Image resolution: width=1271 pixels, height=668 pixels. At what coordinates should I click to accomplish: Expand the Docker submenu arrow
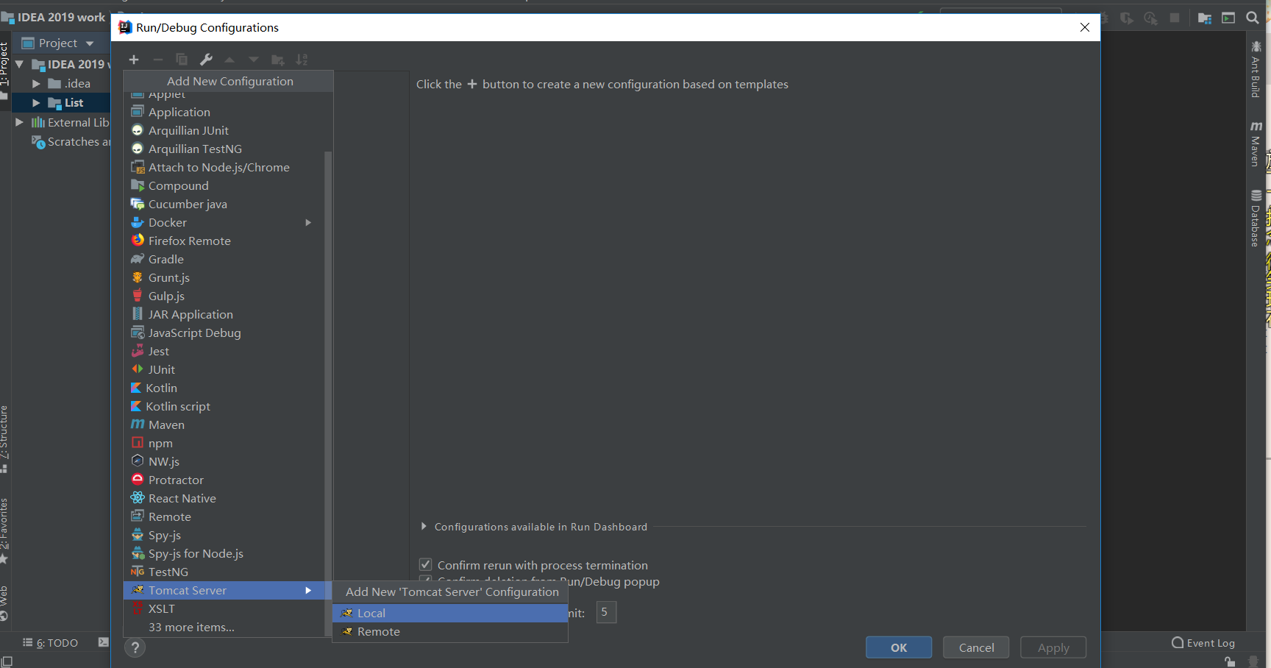[x=308, y=222]
